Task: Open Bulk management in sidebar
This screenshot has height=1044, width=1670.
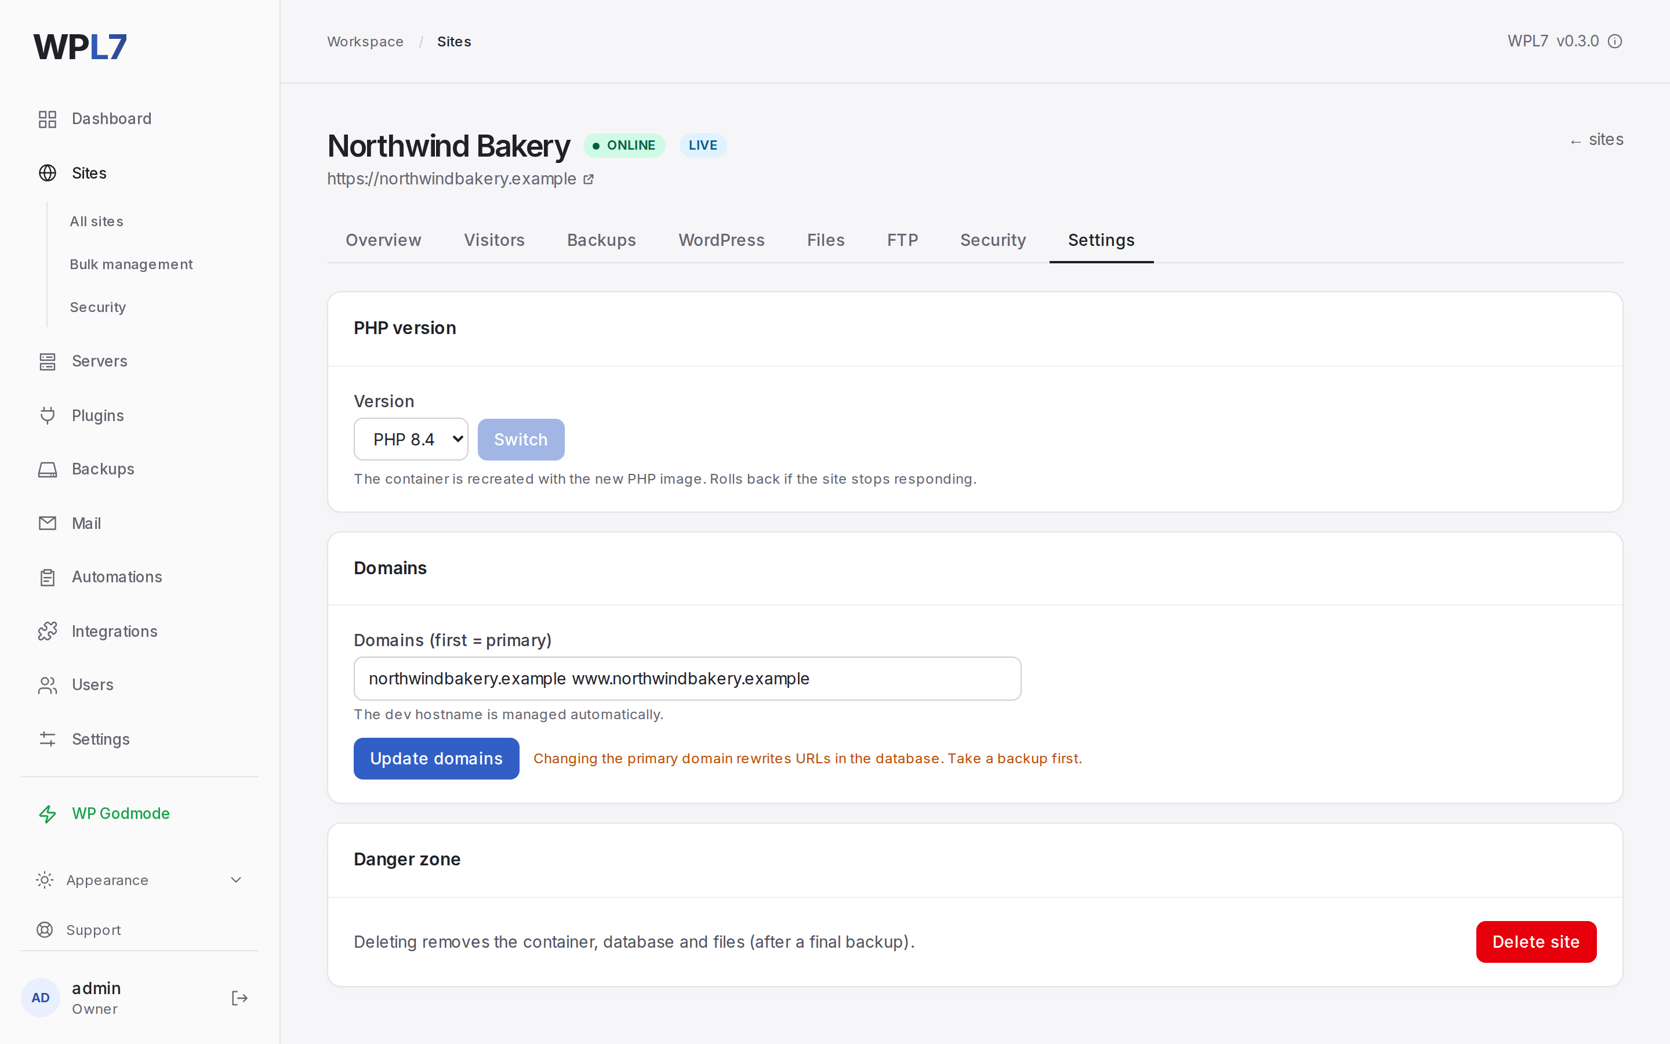Action: [x=131, y=264]
